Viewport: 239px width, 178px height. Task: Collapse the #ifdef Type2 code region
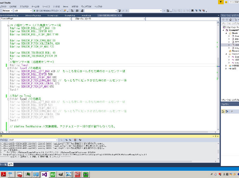click(x=9, y=99)
